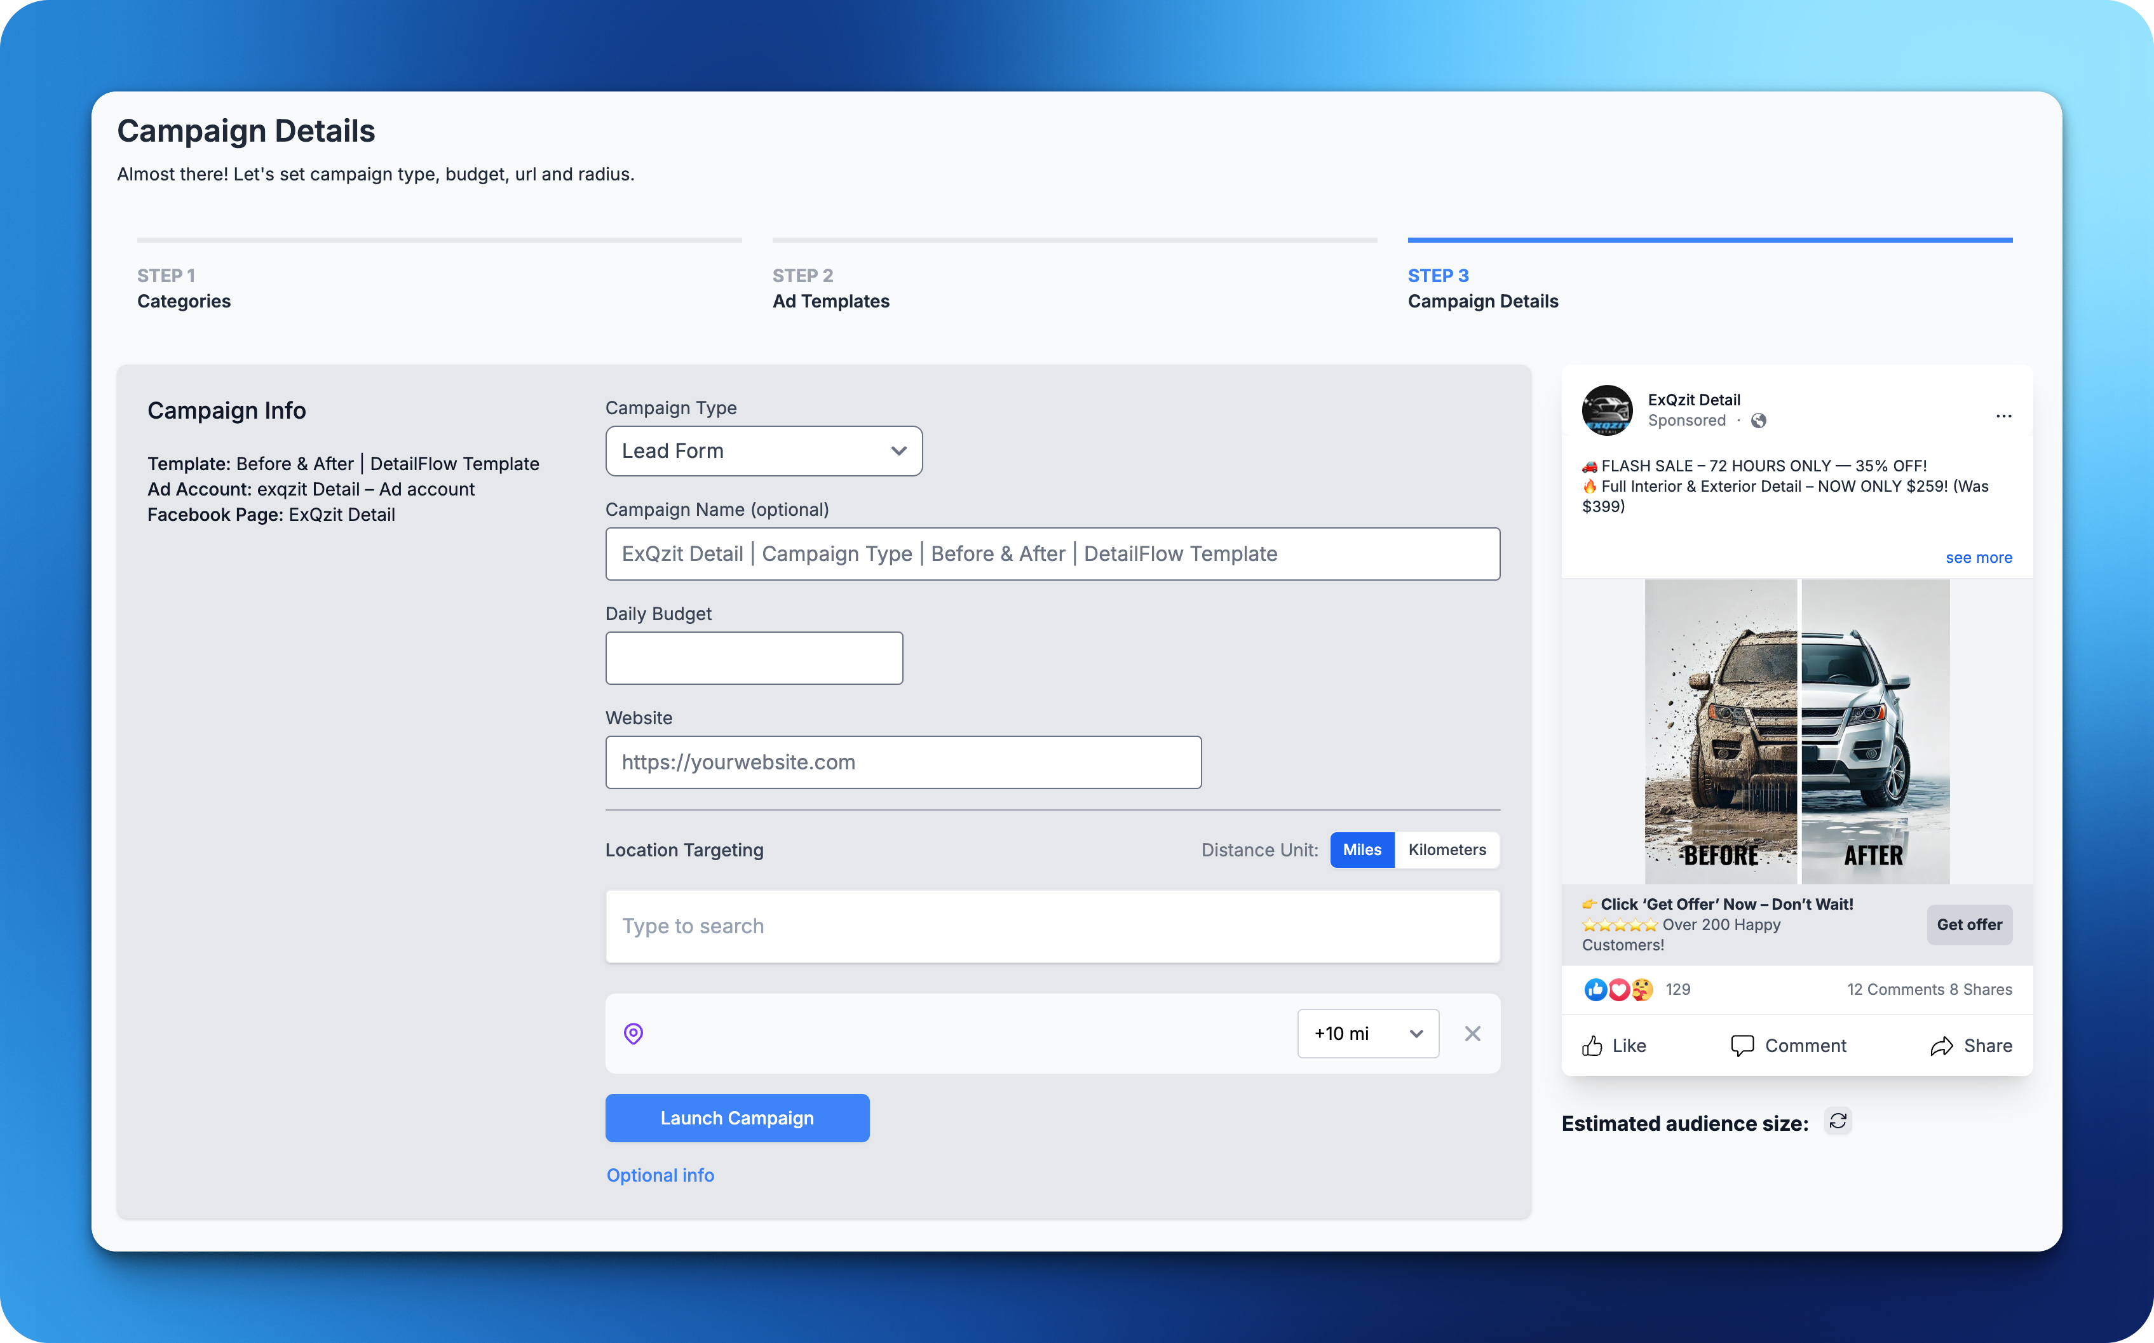Open the Campaign Type Lead Form dropdown

coord(764,450)
